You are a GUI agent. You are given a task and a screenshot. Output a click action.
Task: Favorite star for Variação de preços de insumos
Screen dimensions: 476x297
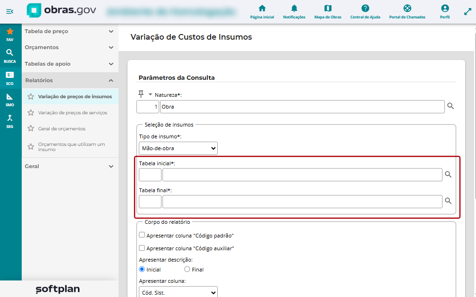pos(31,97)
